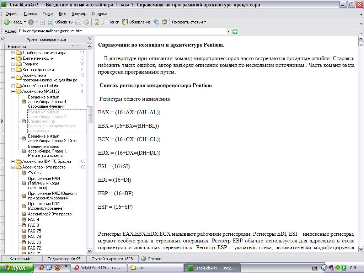Expand the Графика folder

click(13, 64)
